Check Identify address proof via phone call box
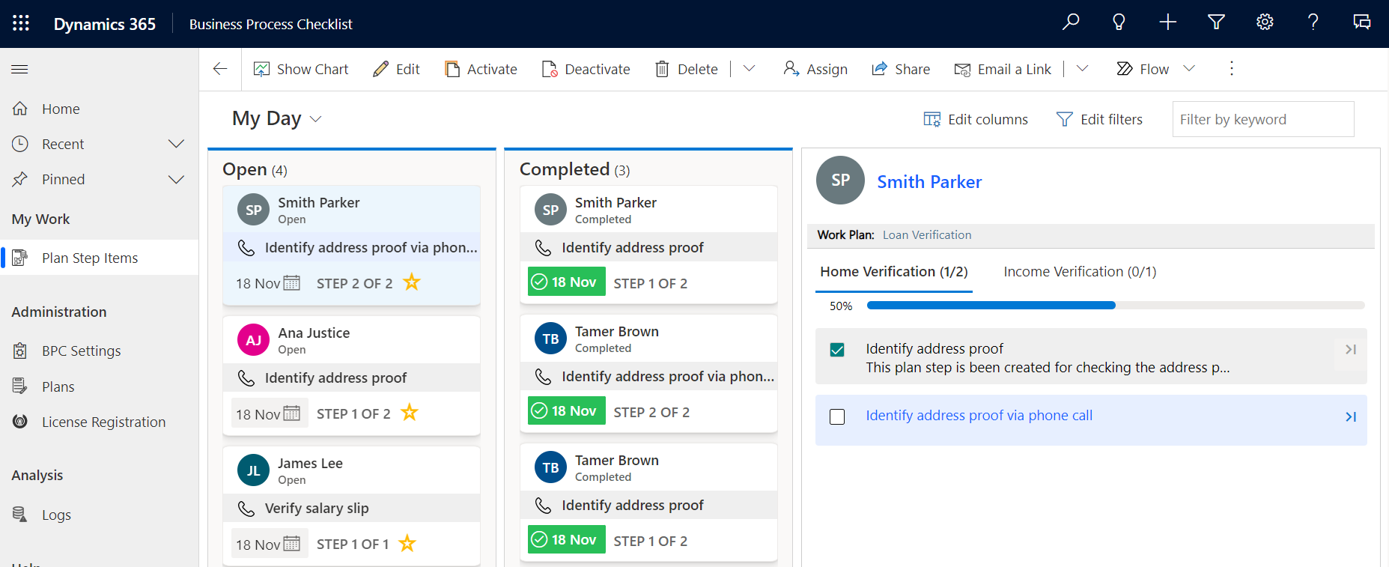Screen dimensions: 1389x567 (x=837, y=417)
